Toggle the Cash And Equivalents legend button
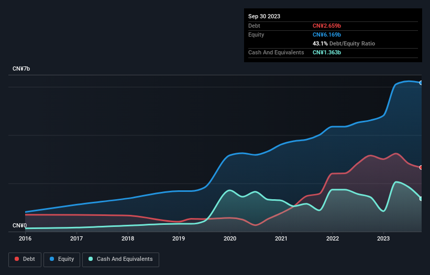Image resolution: width=430 pixels, height=275 pixels. [x=120, y=259]
